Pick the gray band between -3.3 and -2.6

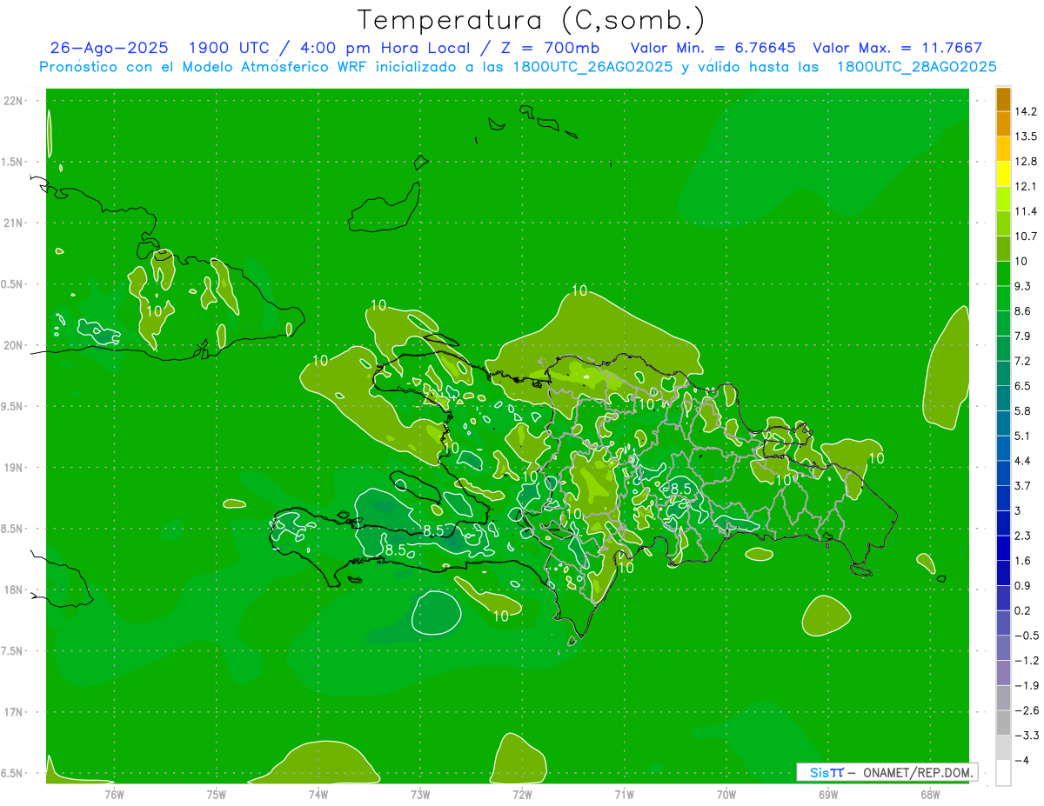(x=1003, y=723)
